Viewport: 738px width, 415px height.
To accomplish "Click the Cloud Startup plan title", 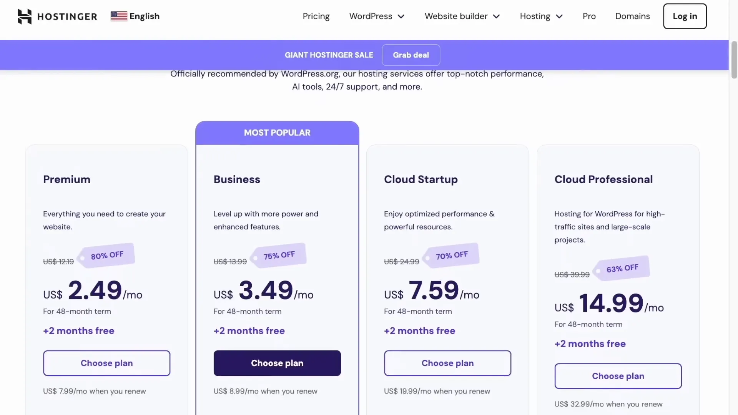I will point(421,179).
